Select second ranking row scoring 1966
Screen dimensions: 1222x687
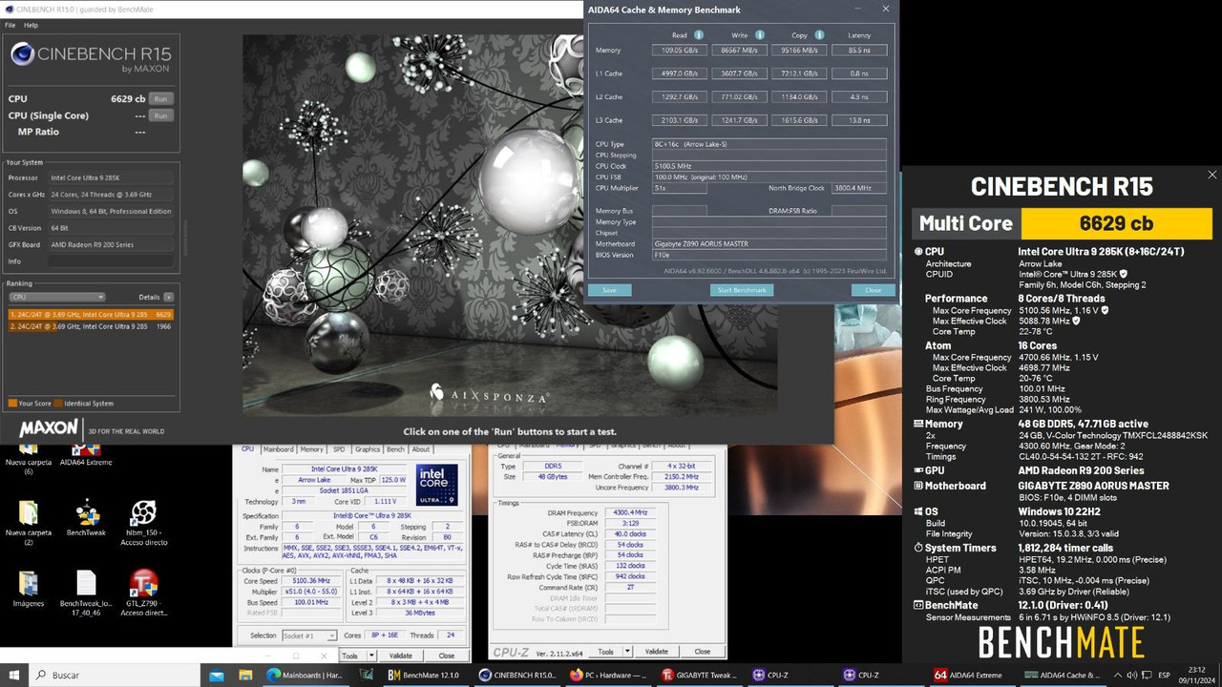click(91, 326)
